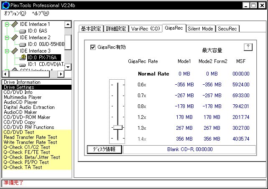Image resolution: width=268 pixels, height=189 pixels.
Task: Open the ヘルプ(H) menu
Action: coord(41,13)
